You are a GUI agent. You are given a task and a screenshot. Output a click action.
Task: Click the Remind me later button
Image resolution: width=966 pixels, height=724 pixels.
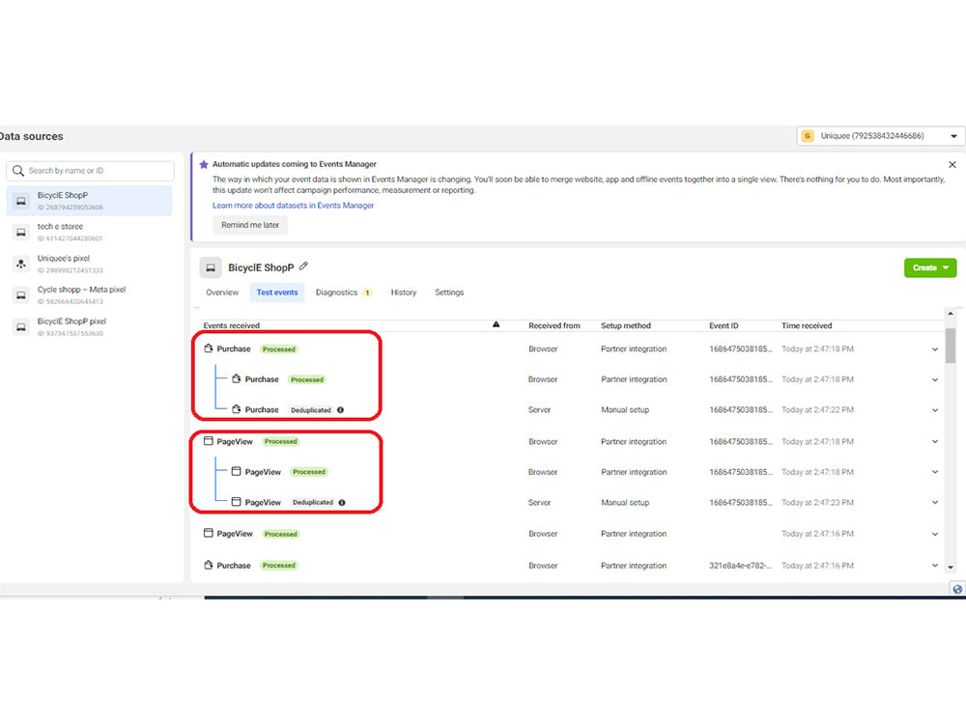(249, 225)
